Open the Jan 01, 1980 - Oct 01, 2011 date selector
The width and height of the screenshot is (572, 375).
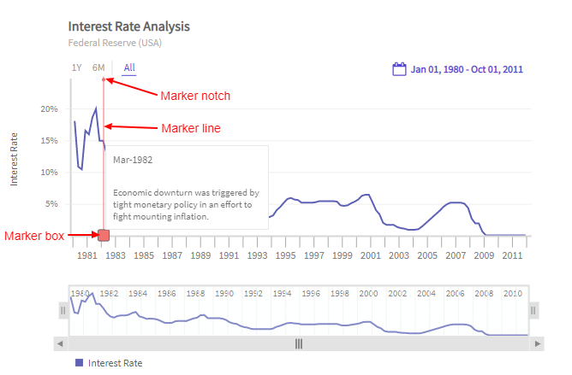[x=467, y=69]
